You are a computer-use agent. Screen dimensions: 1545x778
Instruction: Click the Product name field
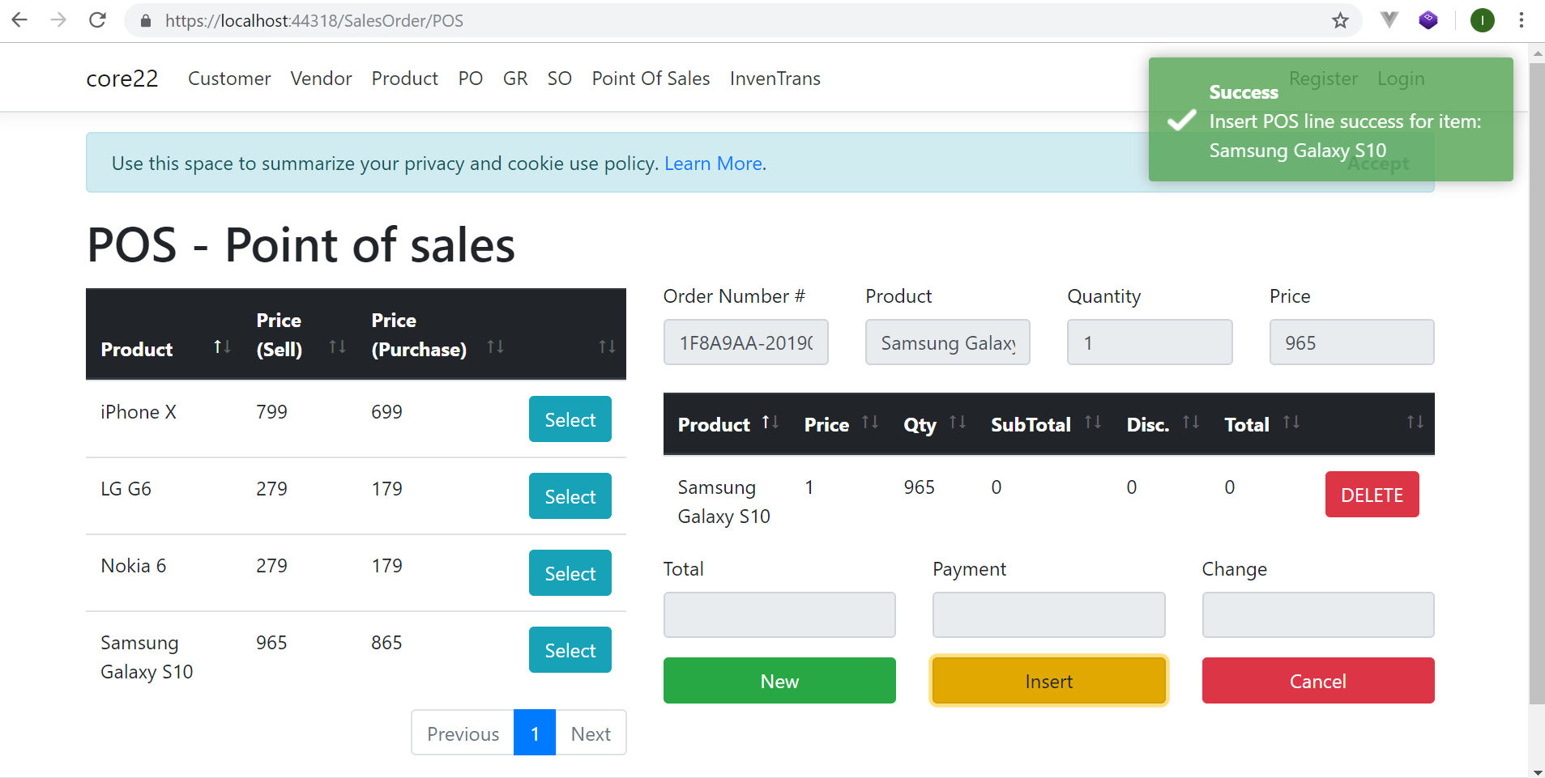[x=948, y=342]
